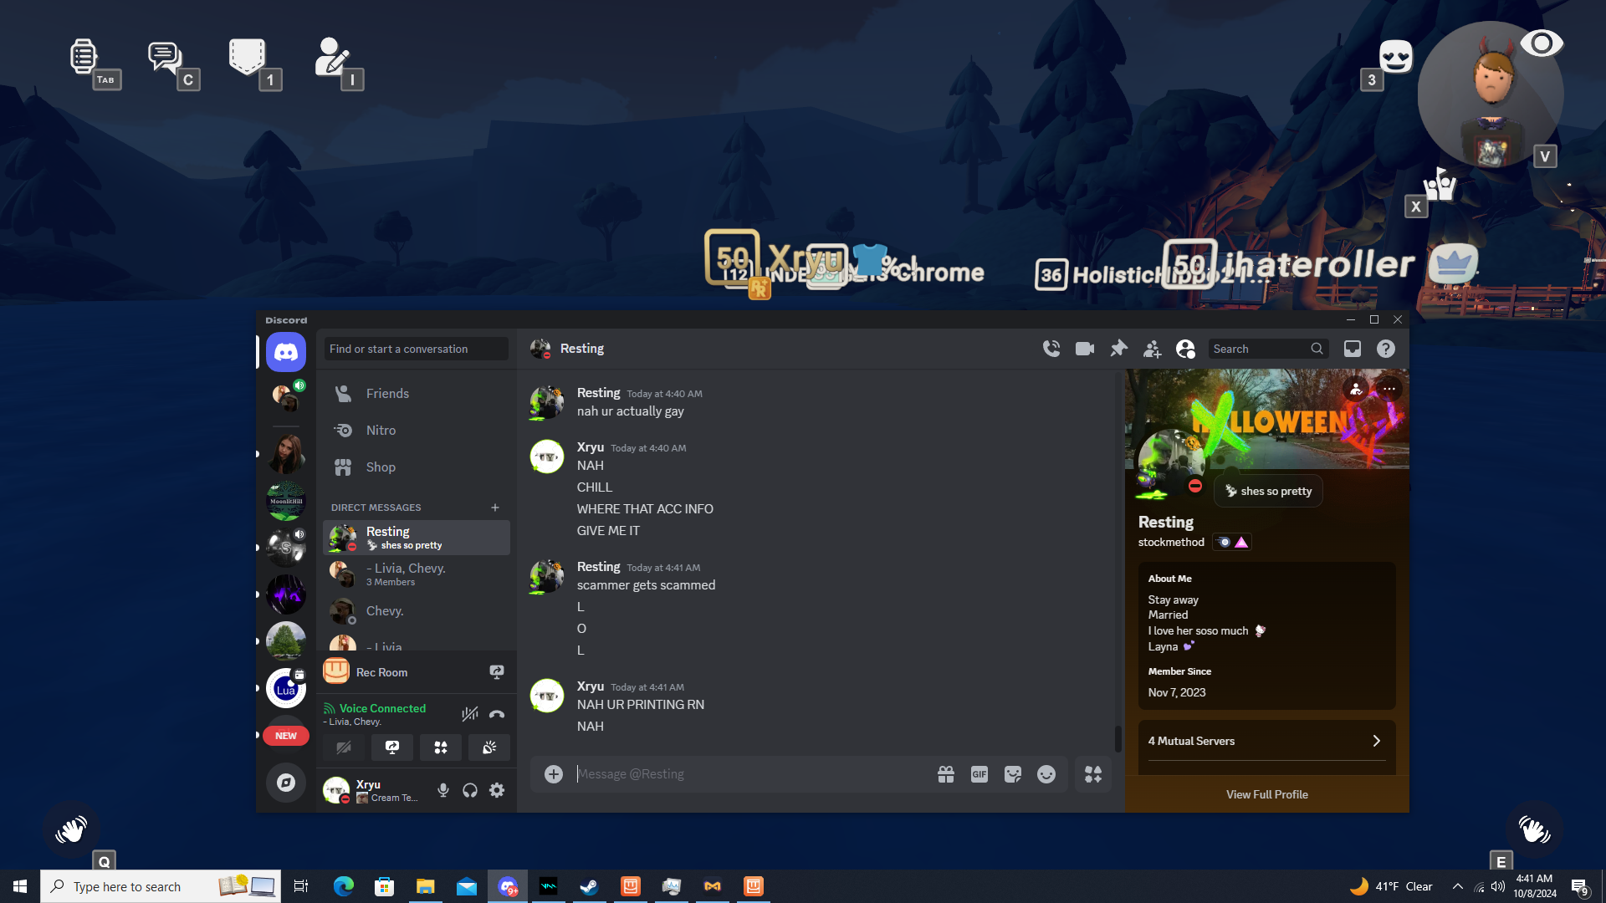Start a video call
The image size is (1606, 903).
point(1085,349)
